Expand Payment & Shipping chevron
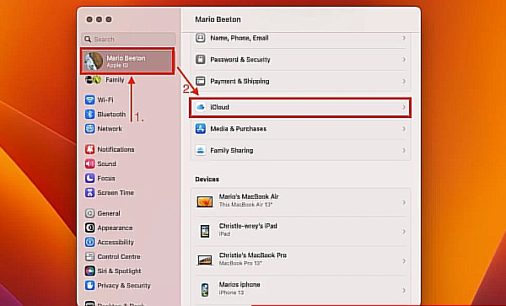The image size is (506, 306). (x=404, y=81)
